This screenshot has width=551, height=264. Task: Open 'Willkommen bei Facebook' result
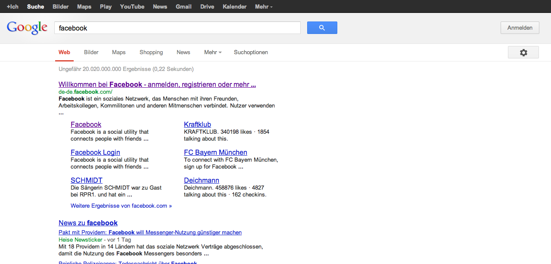[157, 85]
